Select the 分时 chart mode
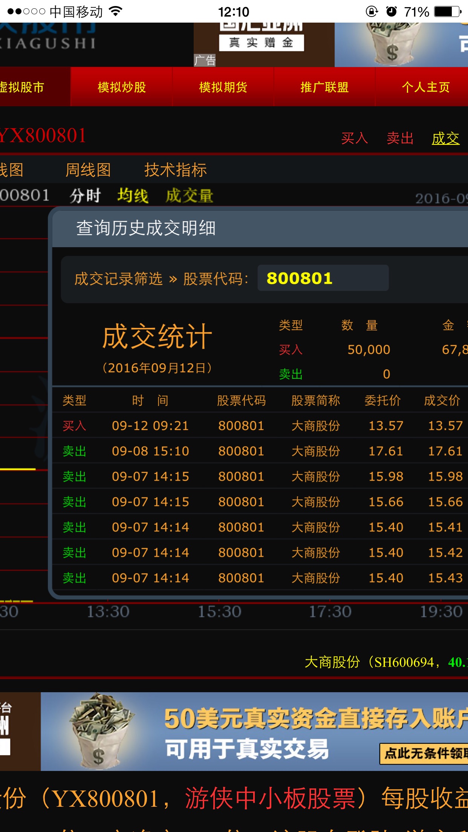The image size is (468, 832). pyautogui.click(x=85, y=196)
